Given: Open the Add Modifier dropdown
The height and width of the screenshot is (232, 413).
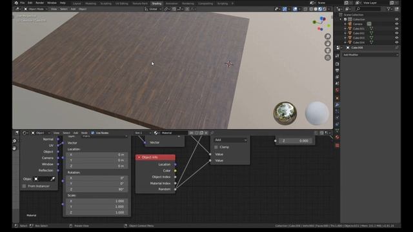Looking at the screenshot, I should [x=370, y=55].
